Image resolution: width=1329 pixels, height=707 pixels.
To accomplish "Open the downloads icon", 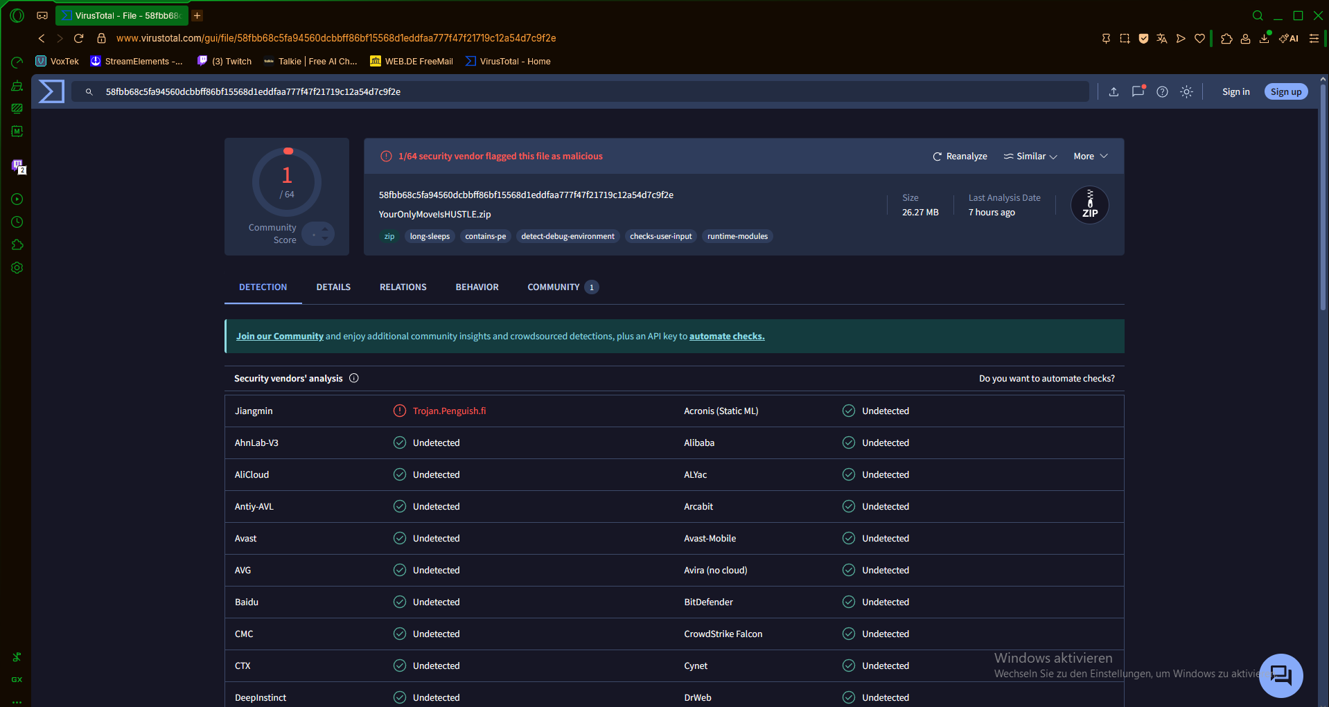I will click(1265, 38).
